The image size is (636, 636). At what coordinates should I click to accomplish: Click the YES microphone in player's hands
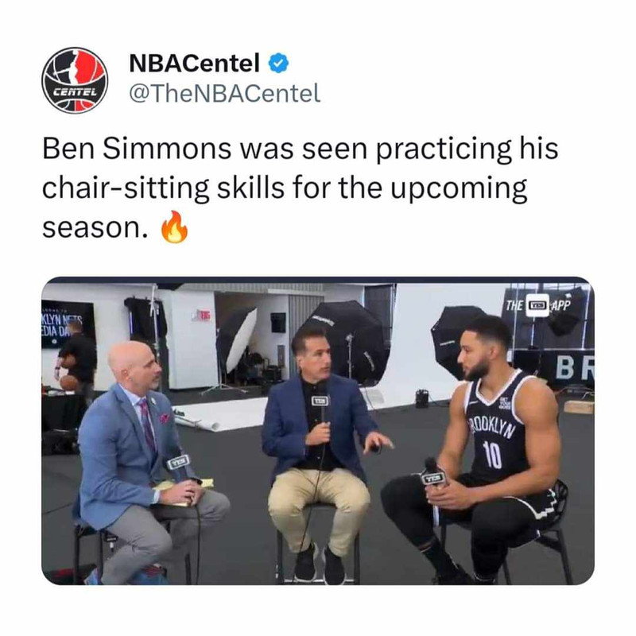point(433,474)
